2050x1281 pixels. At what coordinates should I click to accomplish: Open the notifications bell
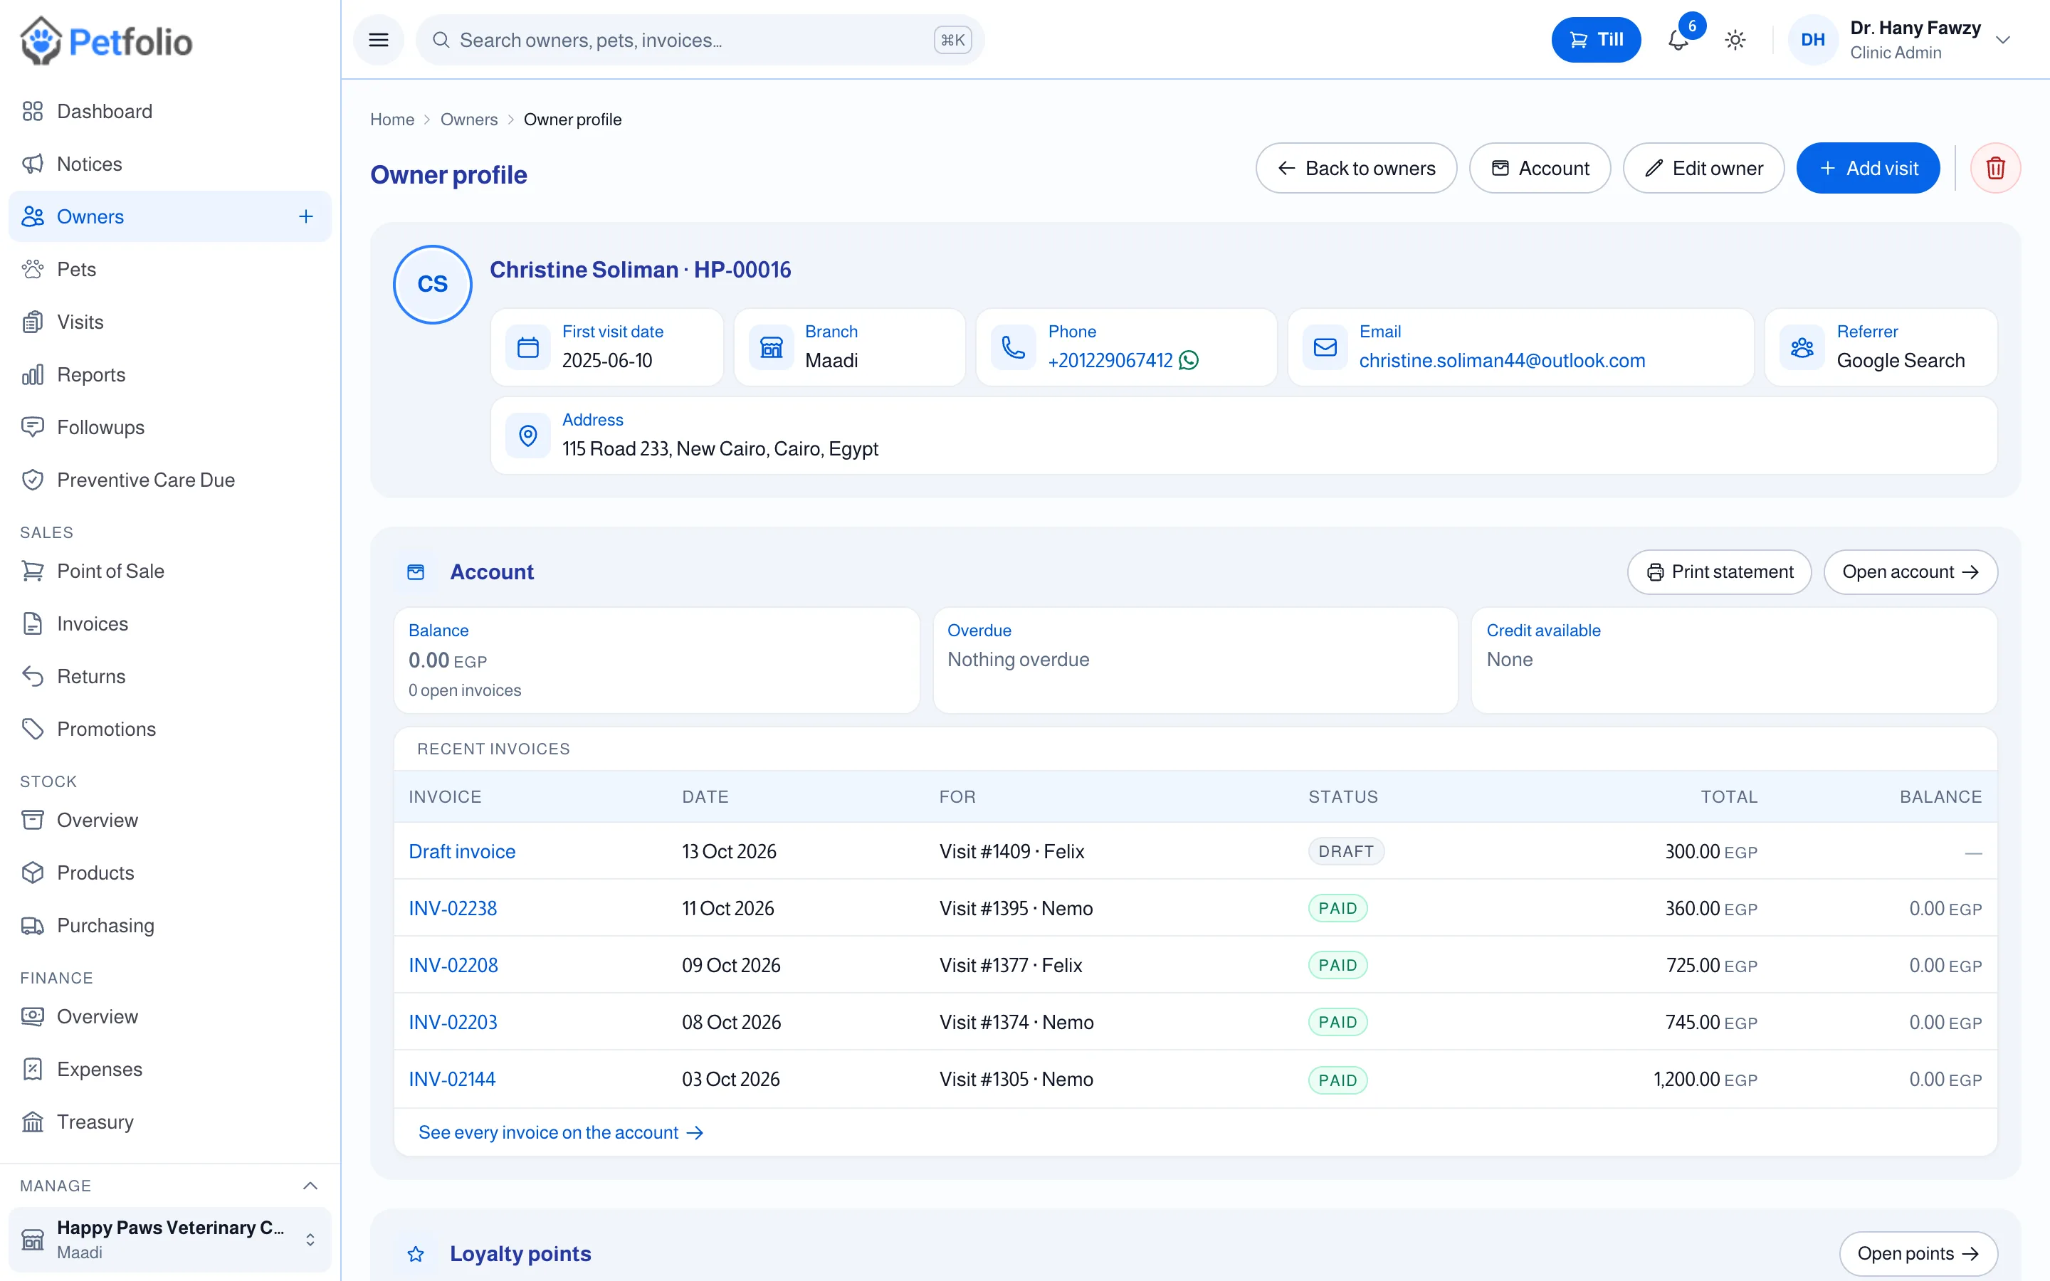(x=1677, y=40)
